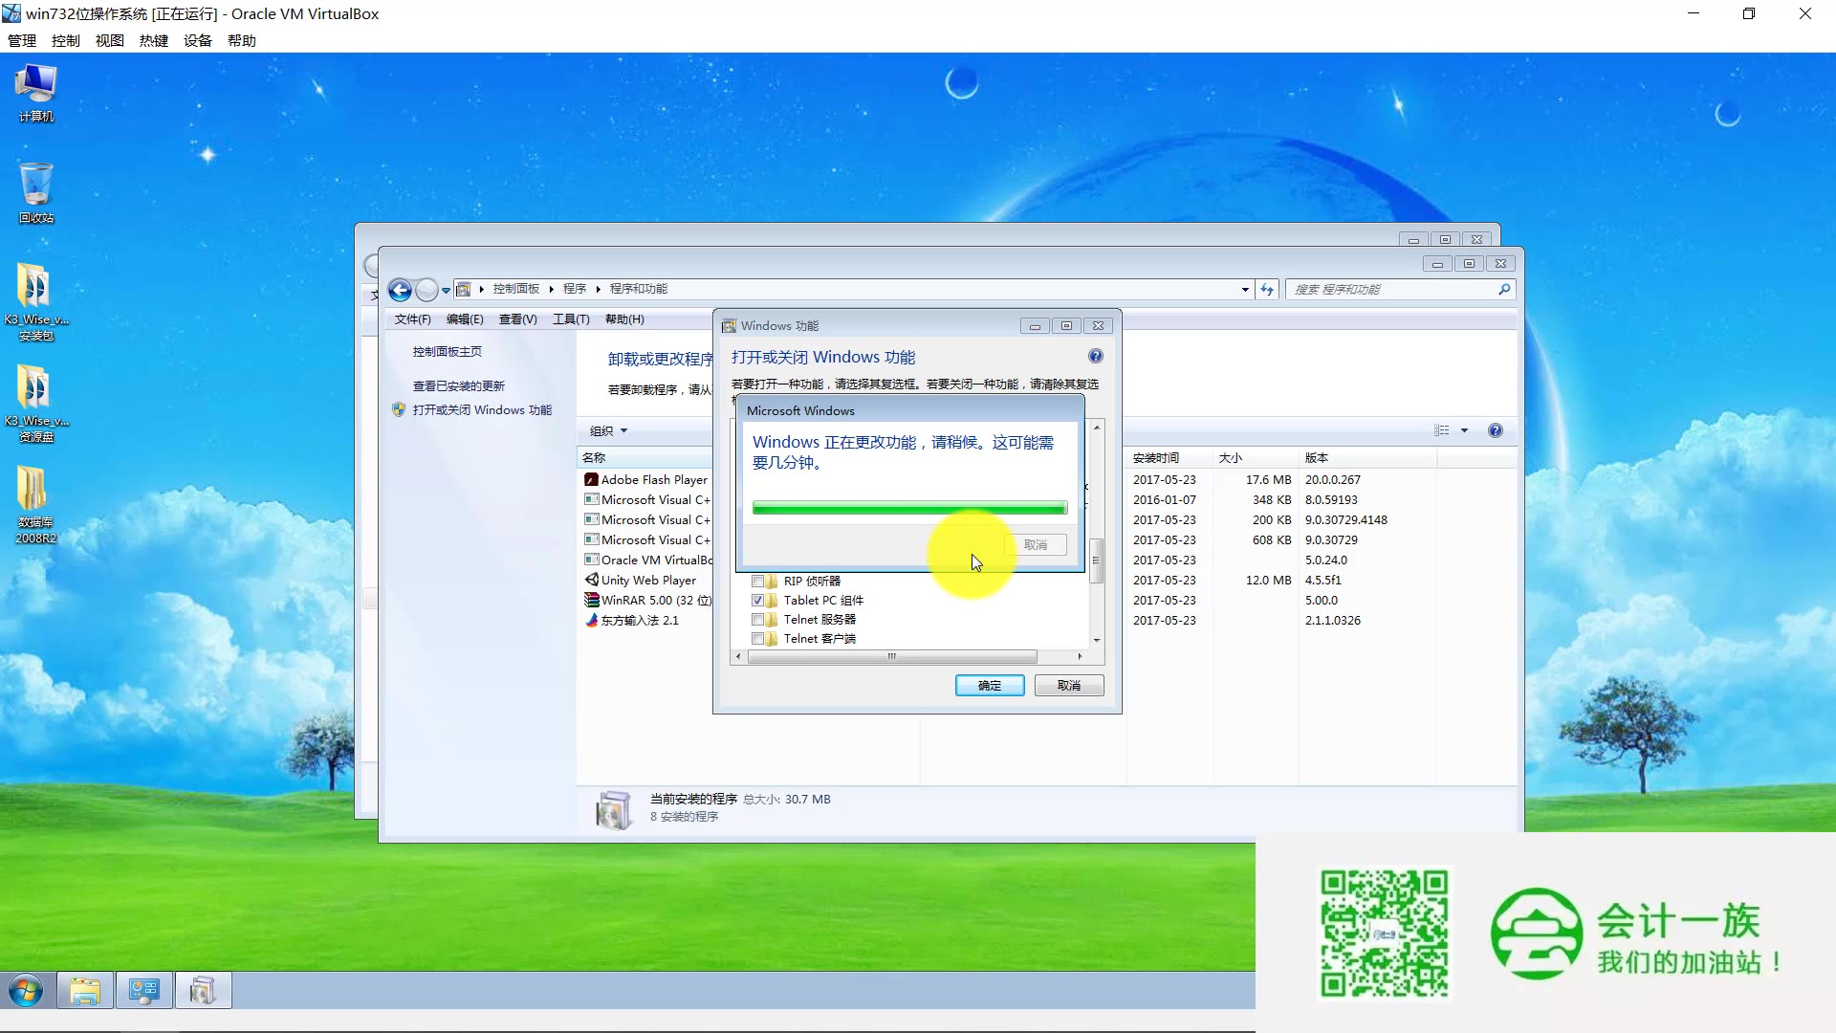Select the Adobe Flash Player program icon
This screenshot has height=1033, width=1836.
592,479
